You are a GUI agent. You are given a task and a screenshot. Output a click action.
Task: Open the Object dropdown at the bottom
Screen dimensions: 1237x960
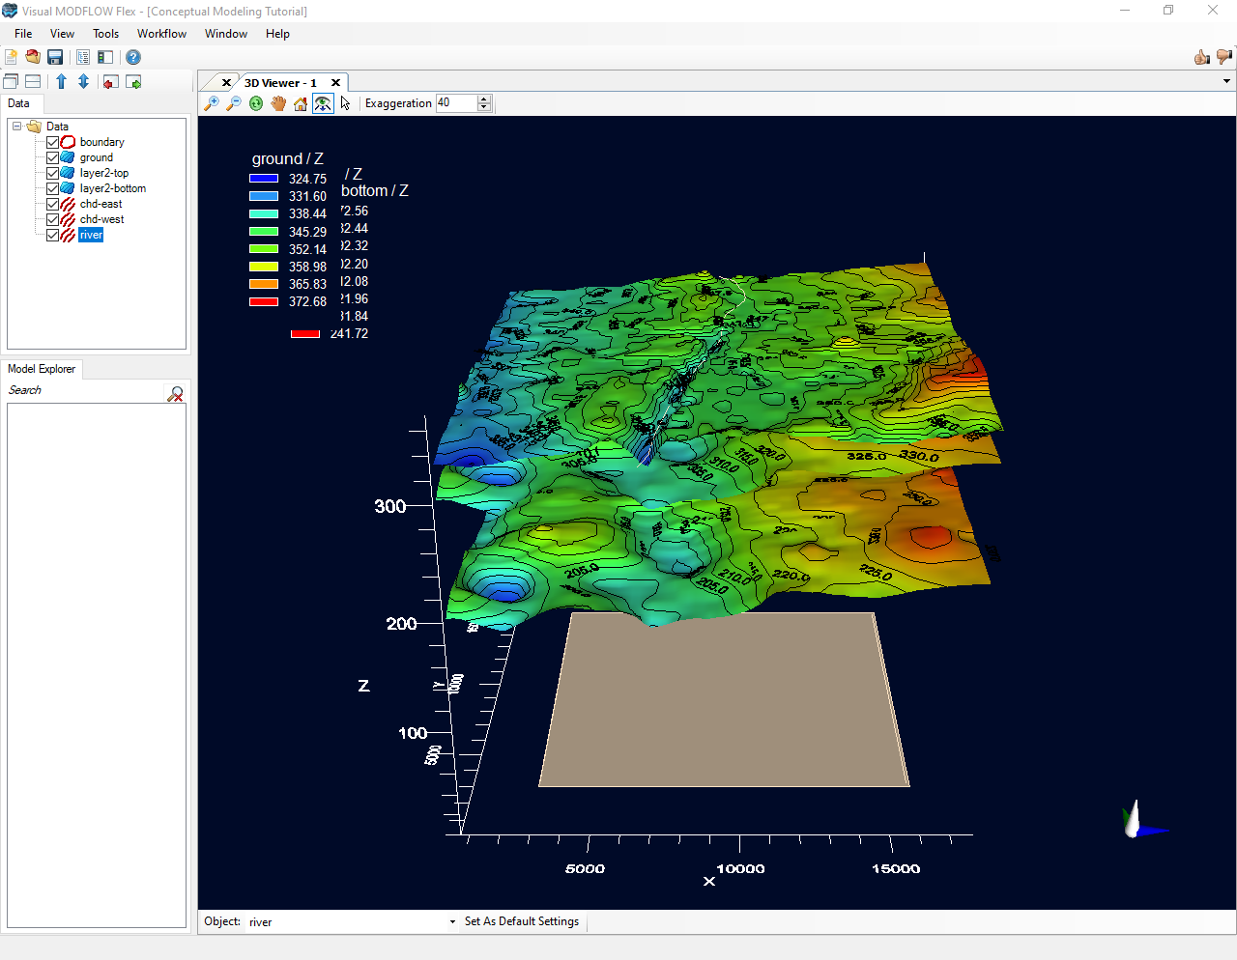click(x=450, y=921)
